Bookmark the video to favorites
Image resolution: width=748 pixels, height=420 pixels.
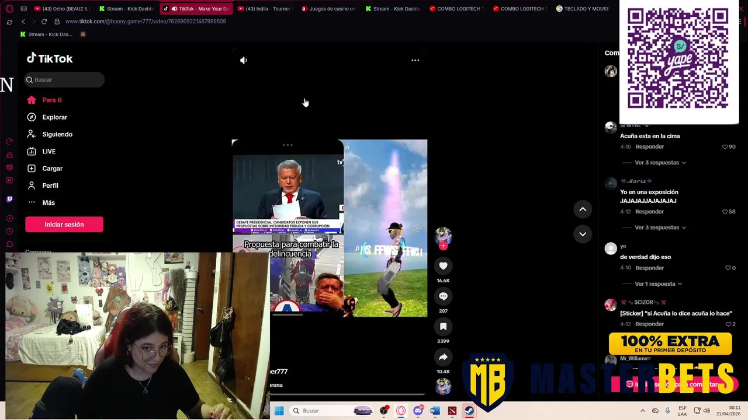click(443, 327)
